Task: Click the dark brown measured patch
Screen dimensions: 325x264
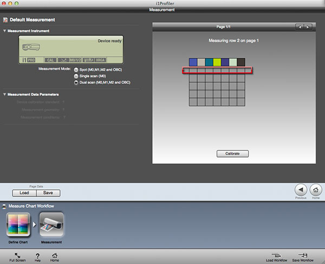Action: click(x=241, y=62)
